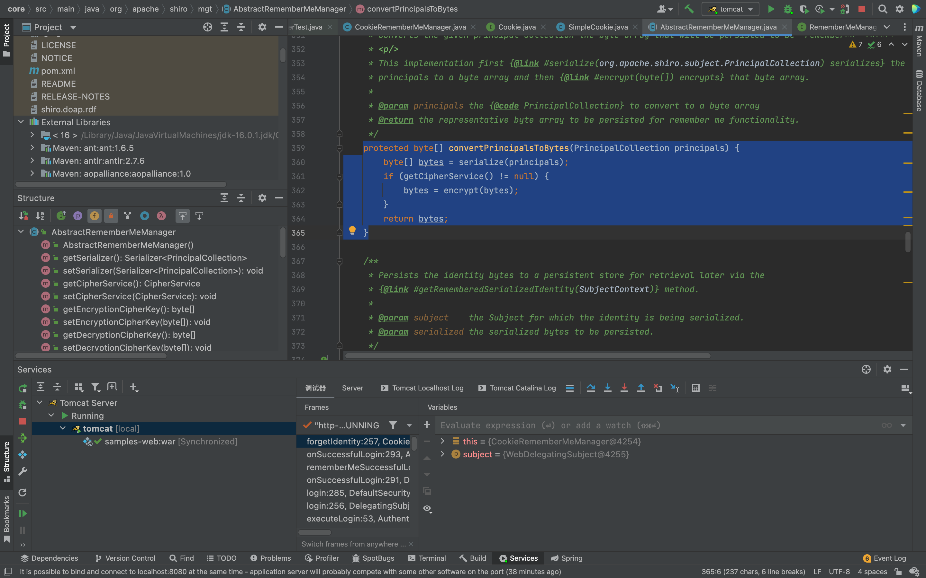
Task: Open Tomcat Catalina Log tab
Action: [518, 388]
